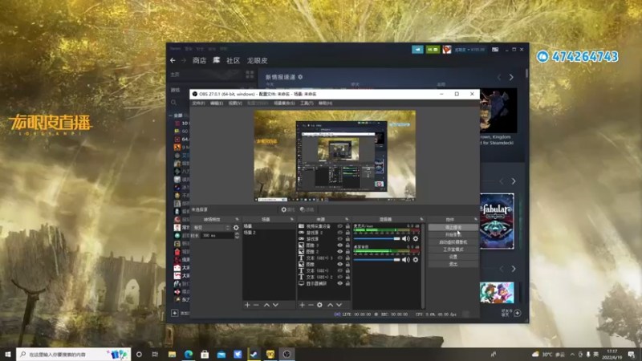Image resolution: width=642 pixels, height=361 pixels.
Task: Open the 工具(T) menu in OBS
Action: click(307, 103)
